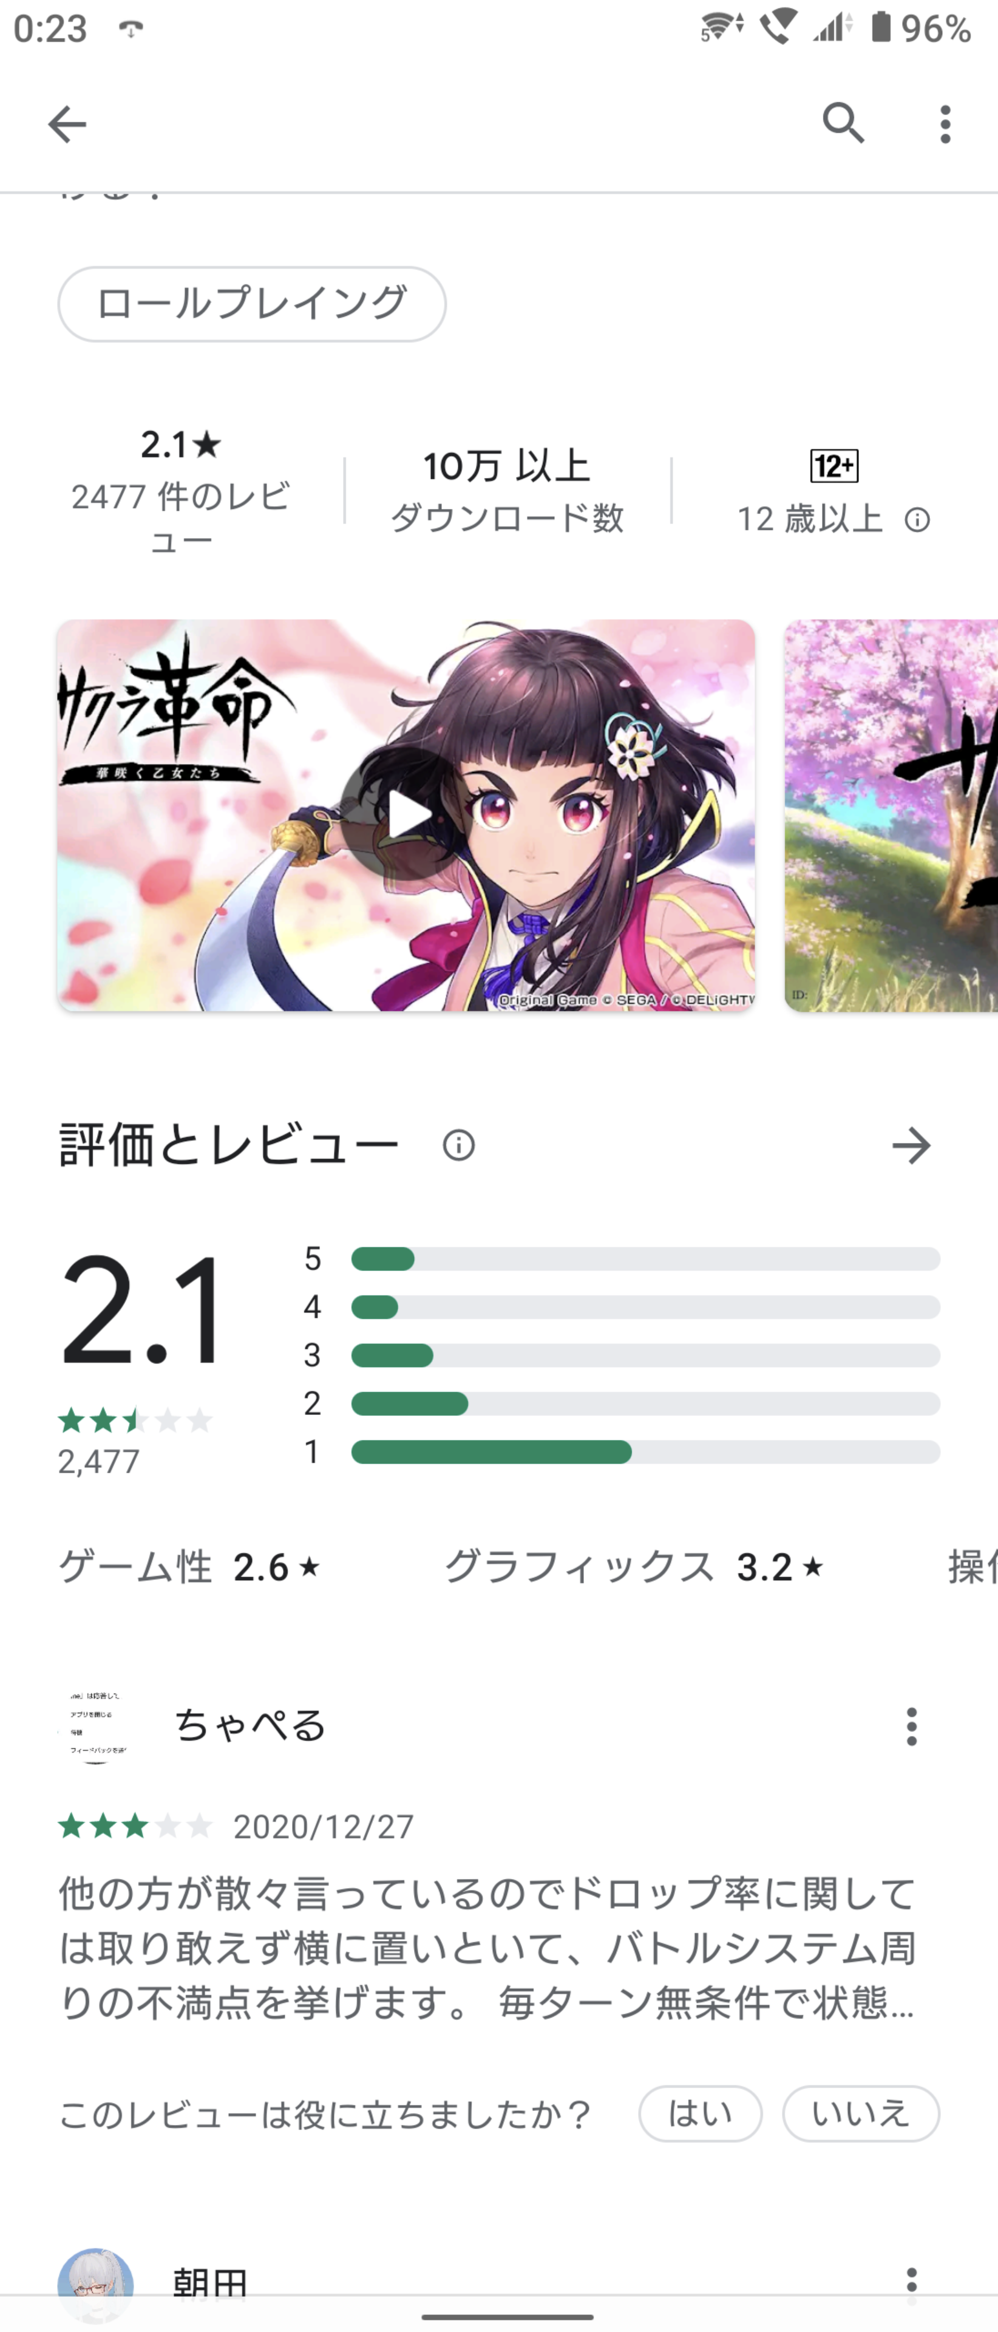Answer いいえ to the helpful review prompt
Screen dimensions: 998x2332
point(860,2114)
